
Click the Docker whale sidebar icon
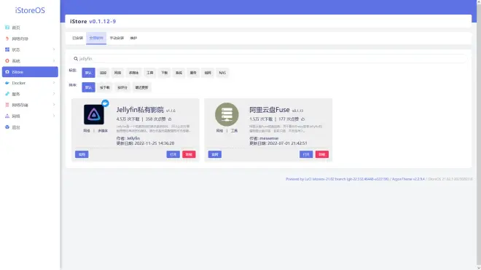pos(7,83)
